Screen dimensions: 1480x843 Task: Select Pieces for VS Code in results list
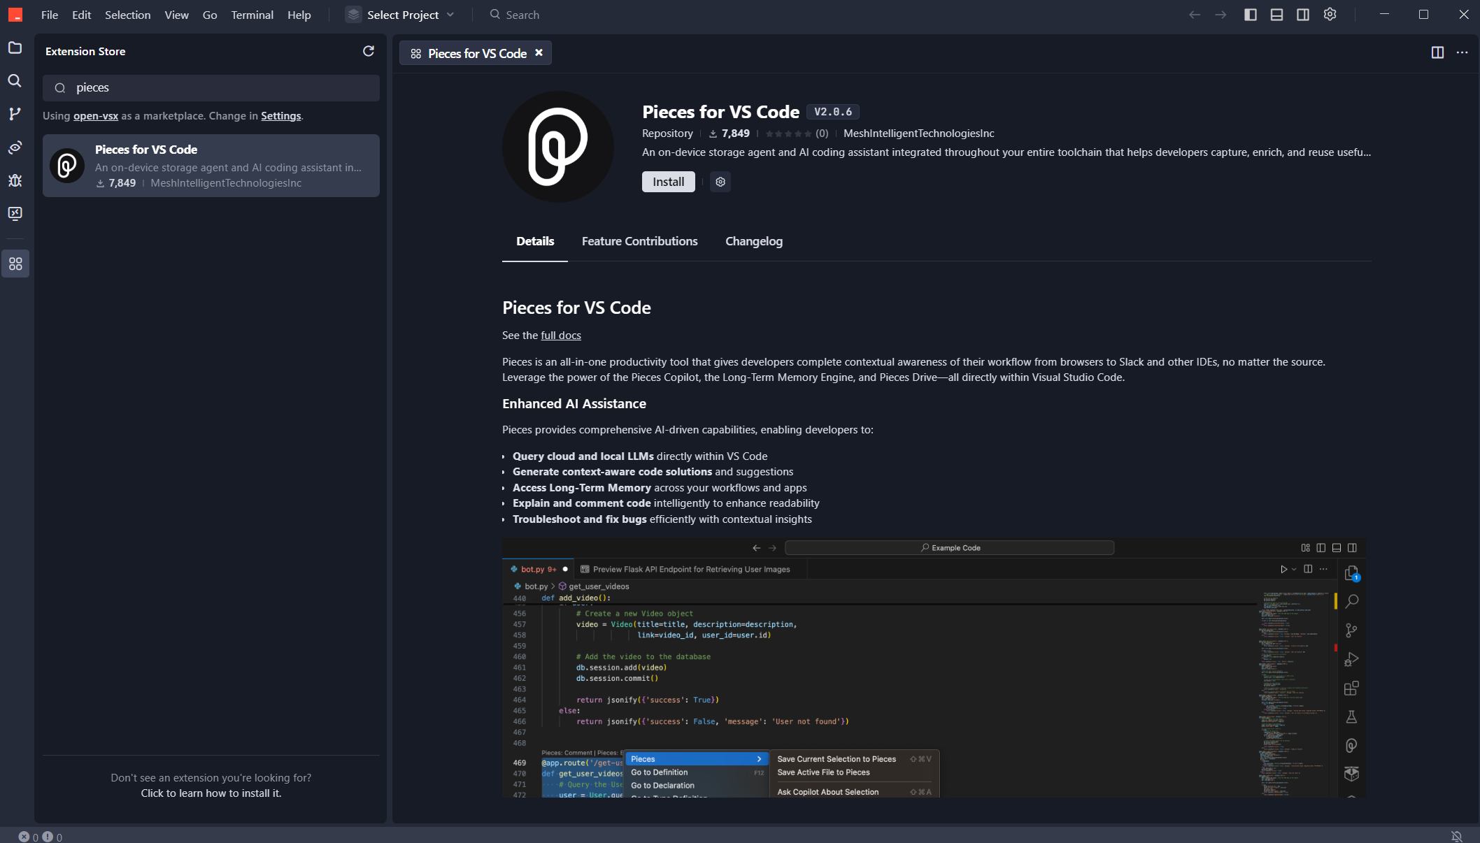211,166
